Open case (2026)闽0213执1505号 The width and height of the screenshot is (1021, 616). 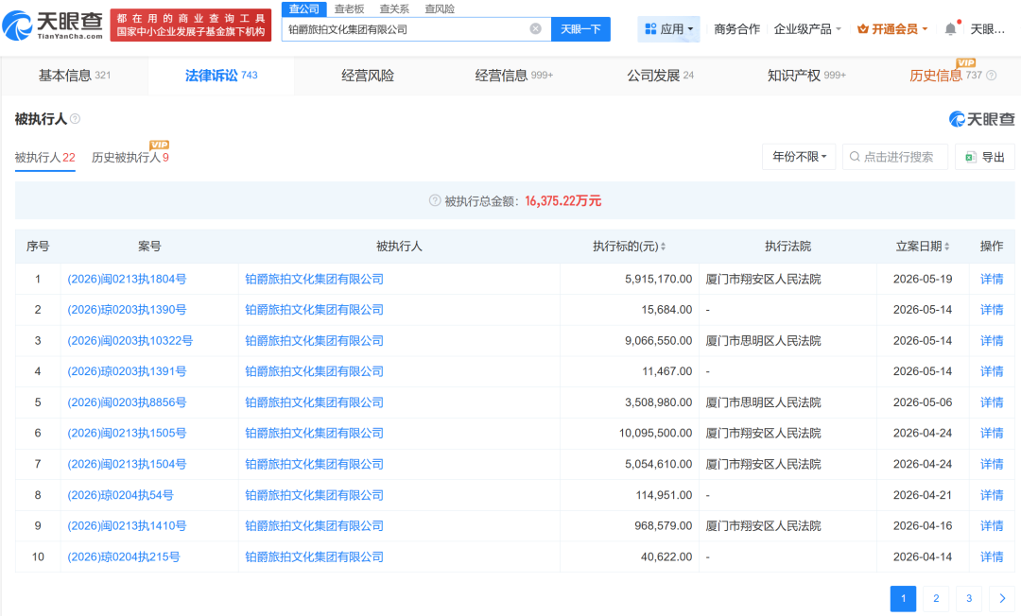(127, 434)
